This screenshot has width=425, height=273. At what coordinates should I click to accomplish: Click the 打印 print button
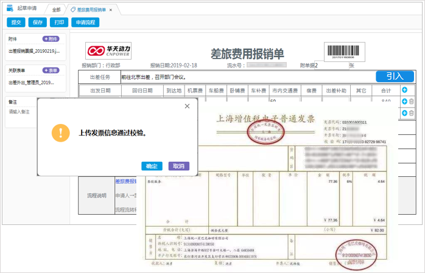(x=59, y=22)
